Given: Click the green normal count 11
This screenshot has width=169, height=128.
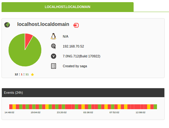Looking at the screenshot, I should [27, 74].
